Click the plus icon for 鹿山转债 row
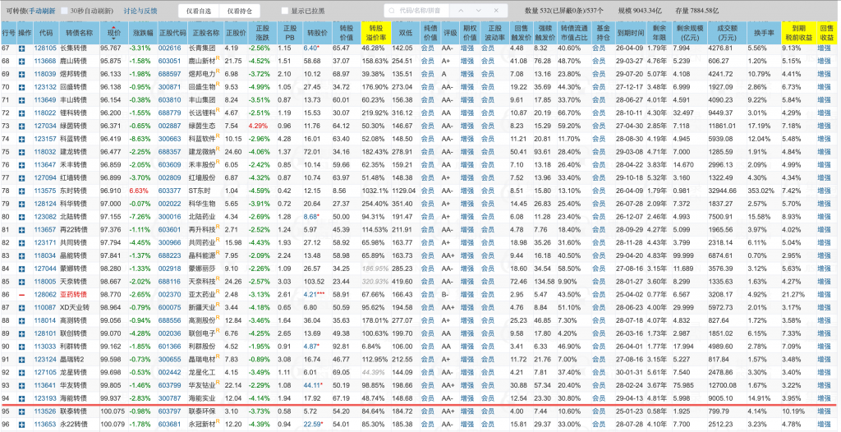Viewport: 841px width, 432px height. 21,60
